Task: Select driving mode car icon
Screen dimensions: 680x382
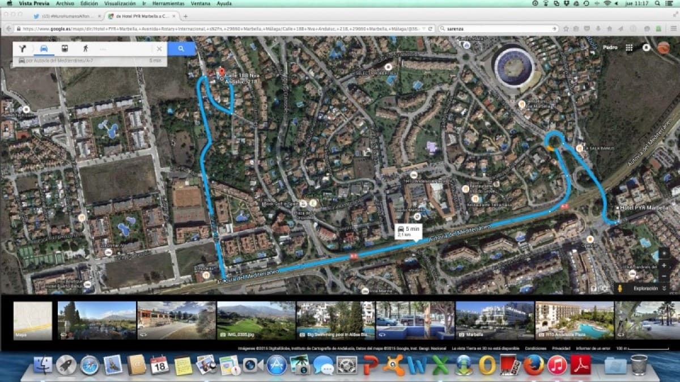Action: click(x=44, y=49)
